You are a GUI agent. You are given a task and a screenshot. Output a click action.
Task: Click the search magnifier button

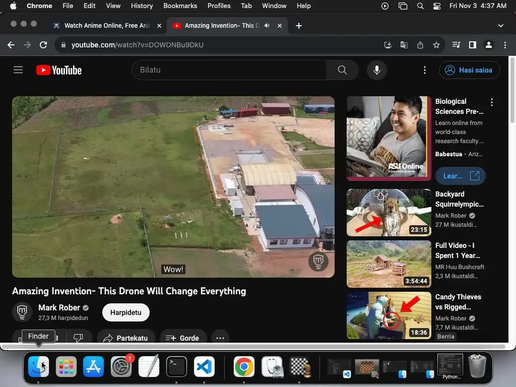coord(343,70)
